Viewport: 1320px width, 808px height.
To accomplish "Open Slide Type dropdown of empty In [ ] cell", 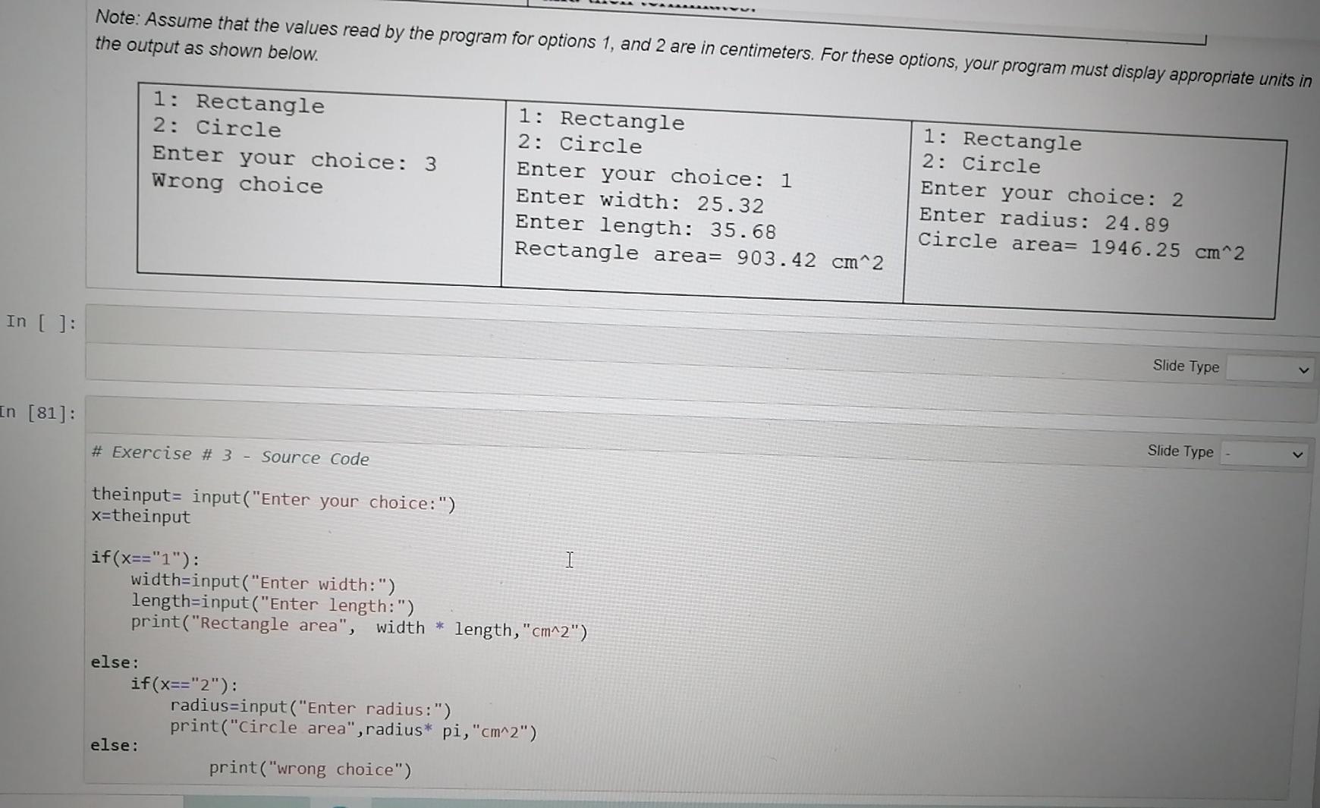I will click(1269, 369).
